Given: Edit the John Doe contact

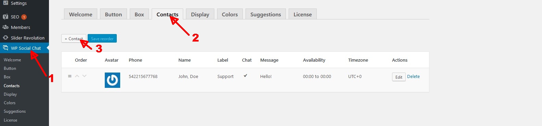Looking at the screenshot, I should [399, 77].
